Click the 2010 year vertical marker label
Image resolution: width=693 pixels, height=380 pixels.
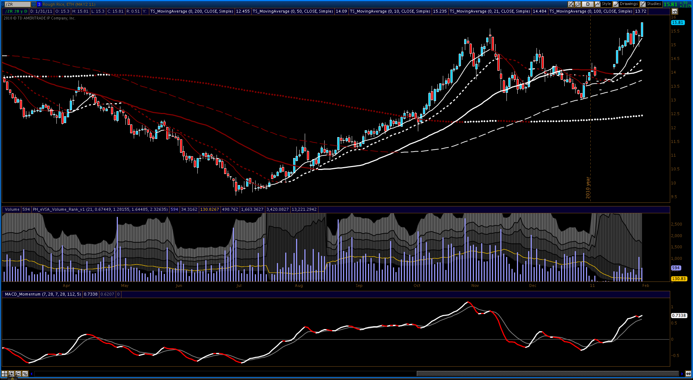(x=588, y=188)
